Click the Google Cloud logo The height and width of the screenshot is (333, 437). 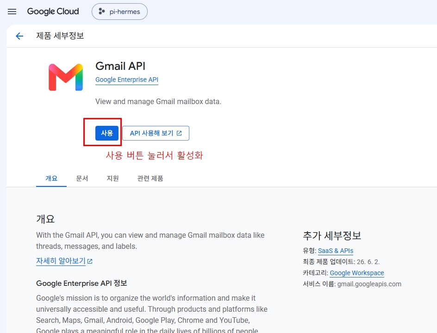[53, 12]
